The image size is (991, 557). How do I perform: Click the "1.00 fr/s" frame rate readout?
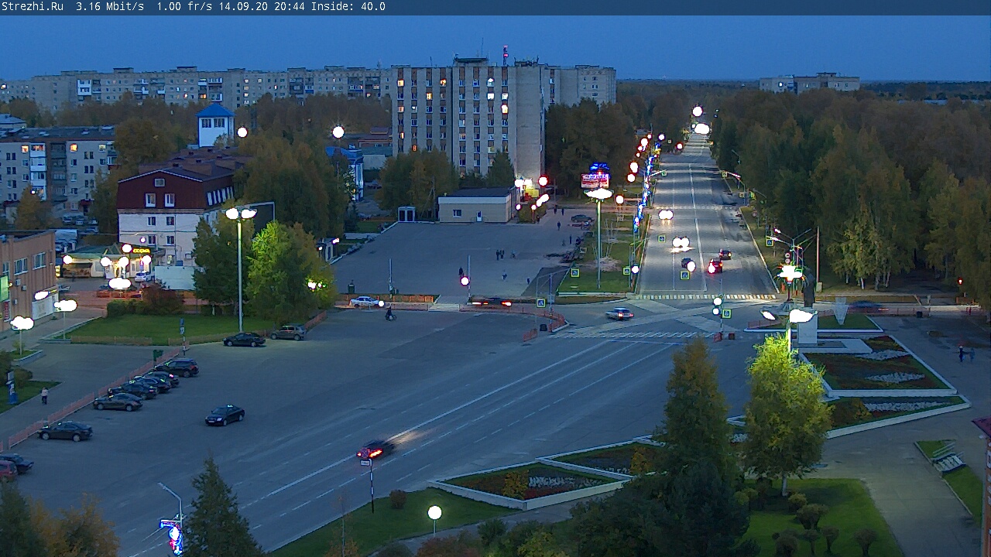point(184,7)
